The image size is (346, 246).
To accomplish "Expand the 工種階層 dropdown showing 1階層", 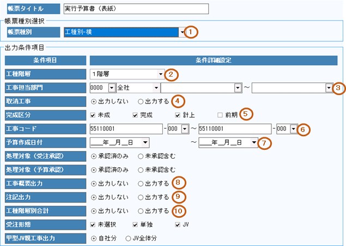I will [x=161, y=73].
